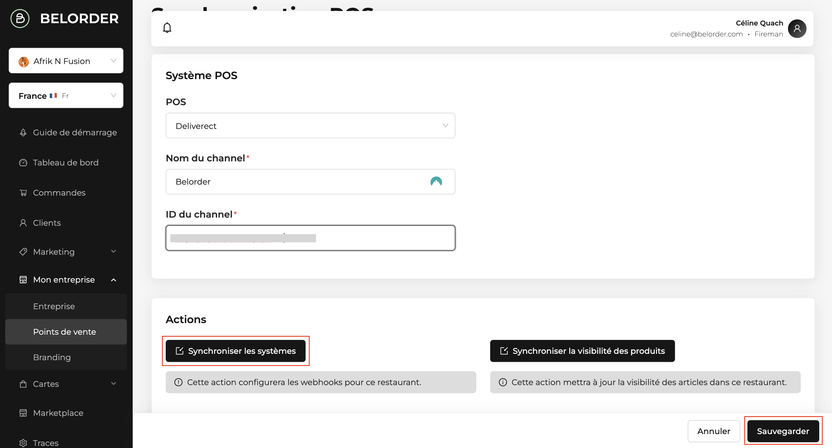The image size is (832, 448).
Task: Expand the Marketing menu chevron
Action: click(113, 251)
